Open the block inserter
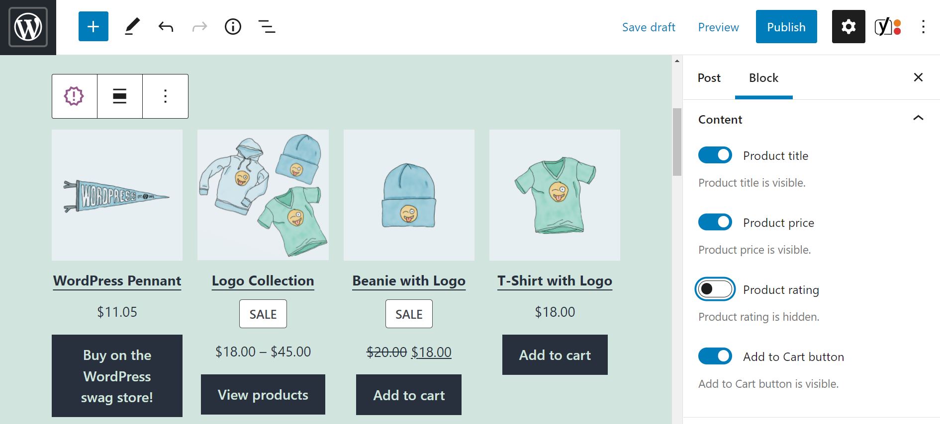The height and width of the screenshot is (424, 940). (93, 27)
